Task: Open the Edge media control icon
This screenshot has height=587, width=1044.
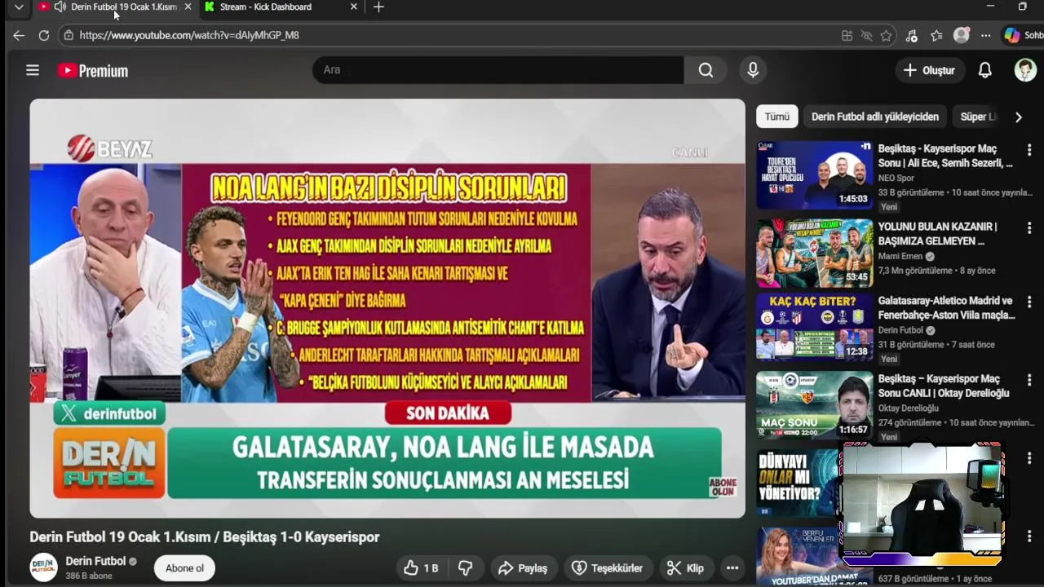Action: click(911, 35)
